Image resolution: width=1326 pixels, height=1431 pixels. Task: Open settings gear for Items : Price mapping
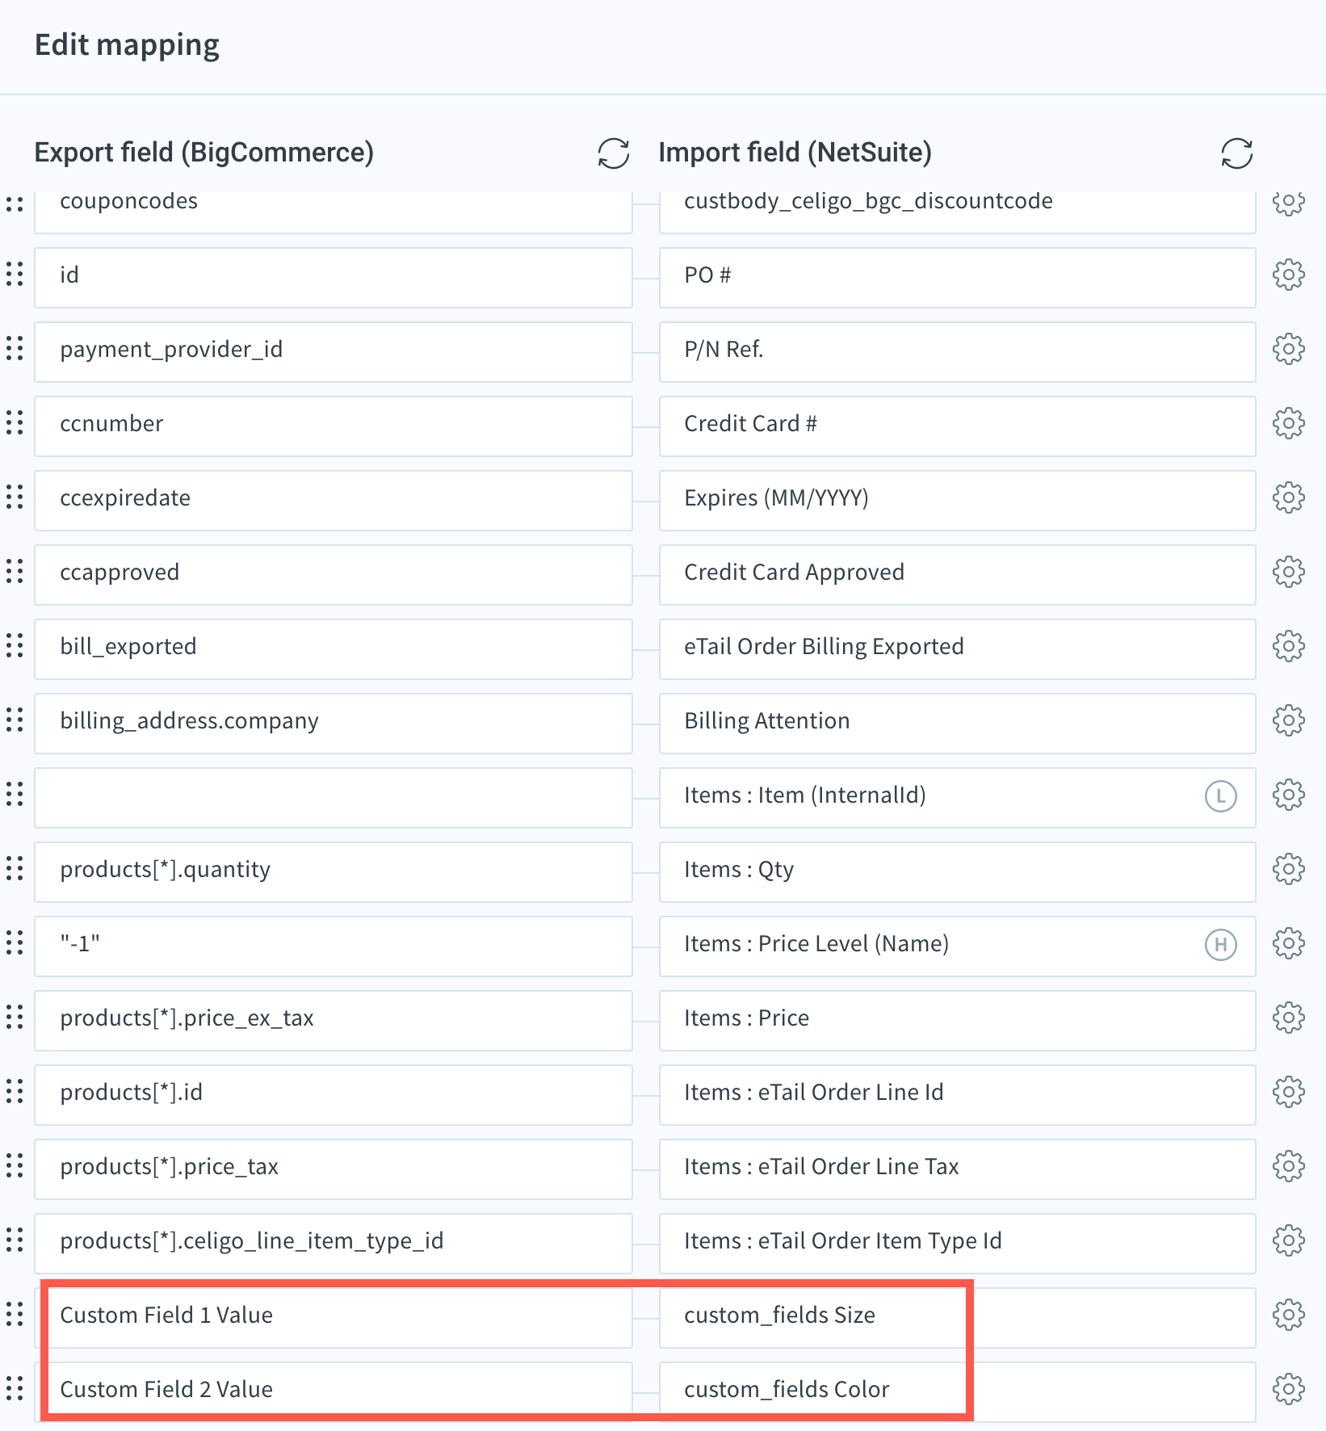(1288, 1018)
